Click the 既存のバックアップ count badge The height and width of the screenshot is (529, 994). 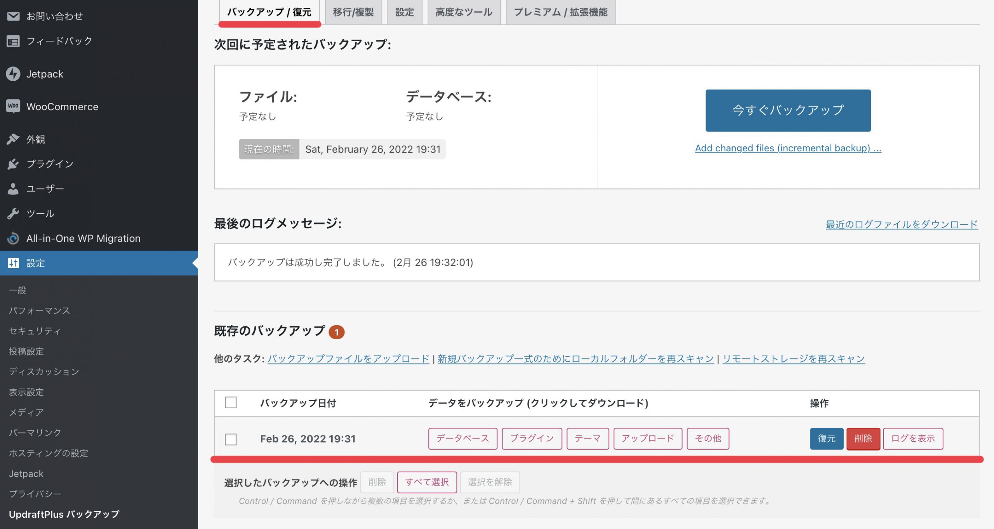337,332
